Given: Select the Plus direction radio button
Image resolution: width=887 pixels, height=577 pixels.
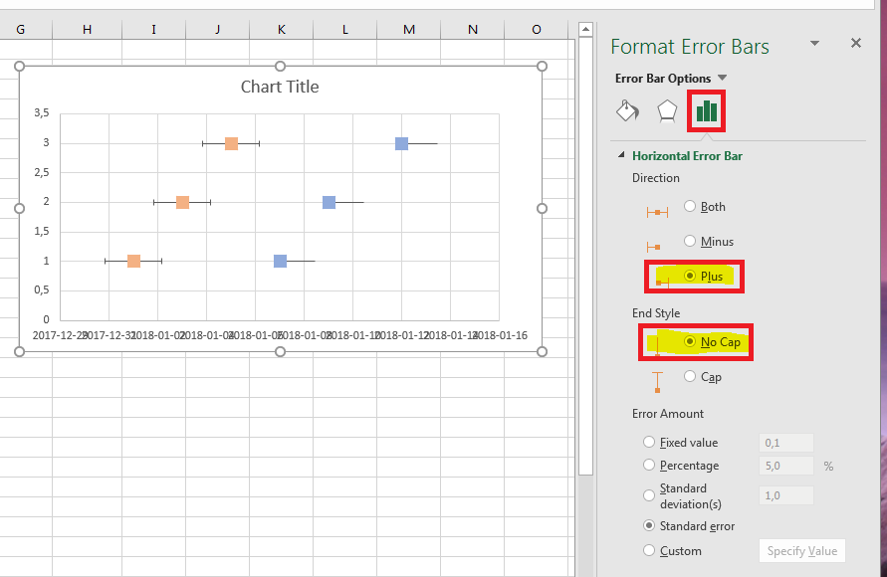Looking at the screenshot, I should pos(690,276).
